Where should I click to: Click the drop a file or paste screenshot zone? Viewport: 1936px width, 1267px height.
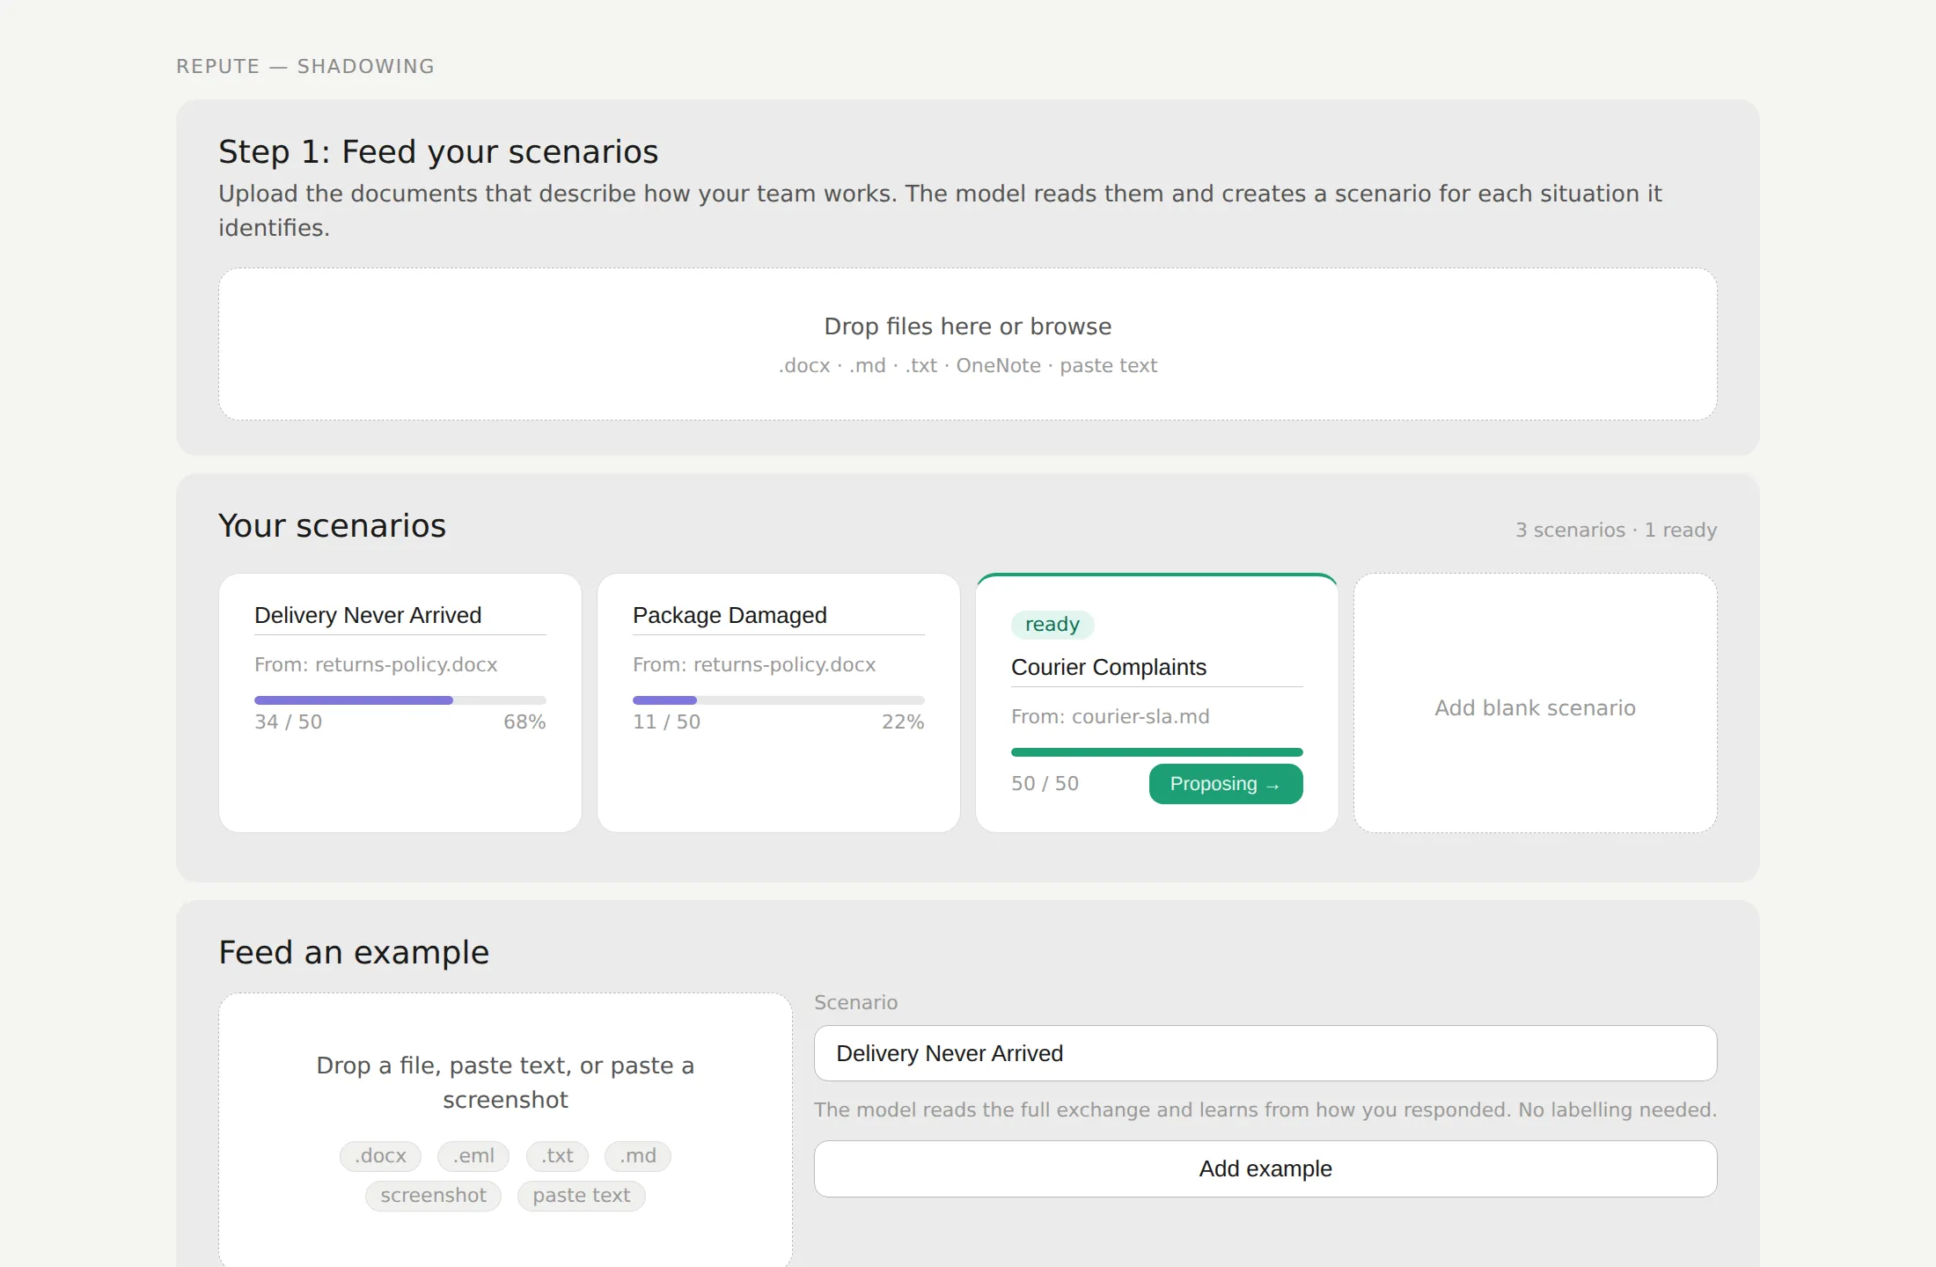pyautogui.click(x=506, y=1130)
